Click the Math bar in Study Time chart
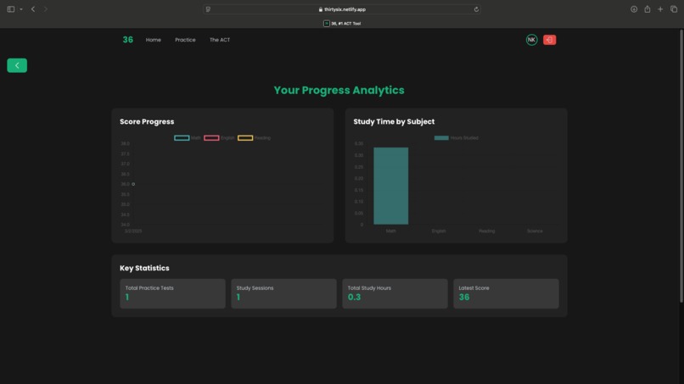Image resolution: width=684 pixels, height=384 pixels. 391,186
